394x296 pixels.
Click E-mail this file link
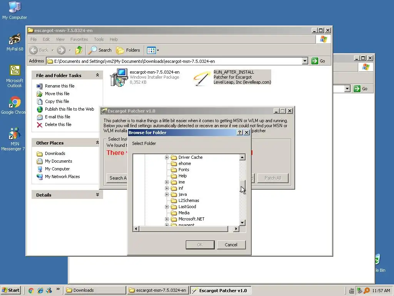58,117
